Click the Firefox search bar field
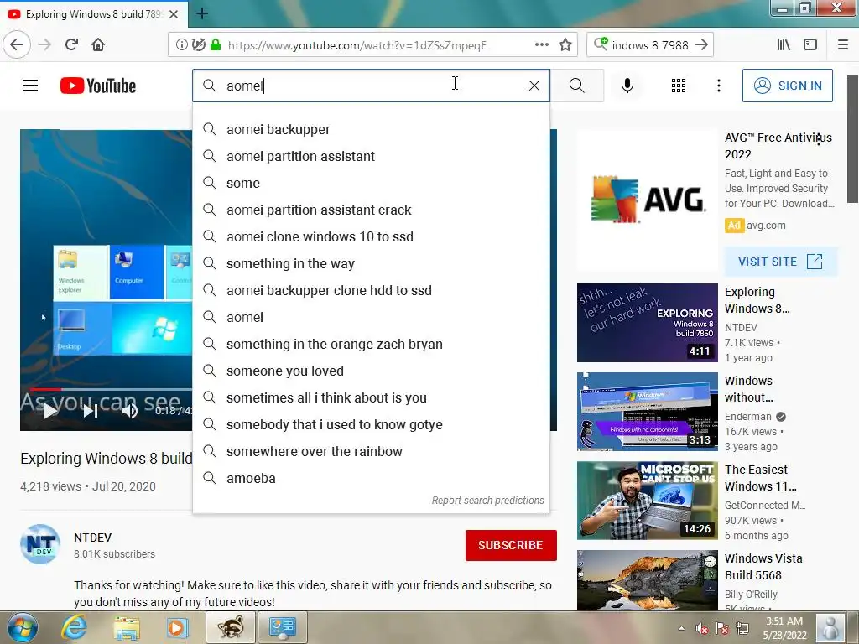 650,45
